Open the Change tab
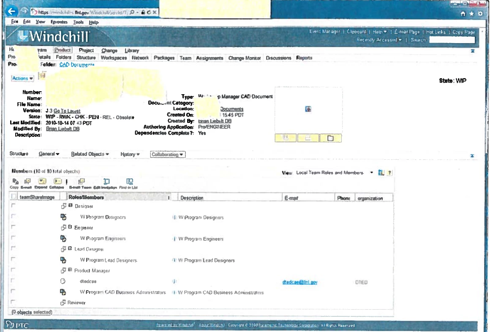This screenshot has width=490, height=332. [109, 50]
